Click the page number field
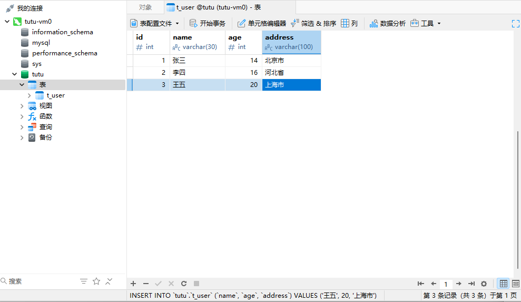Screen dimensions: 521x302 point(446,284)
